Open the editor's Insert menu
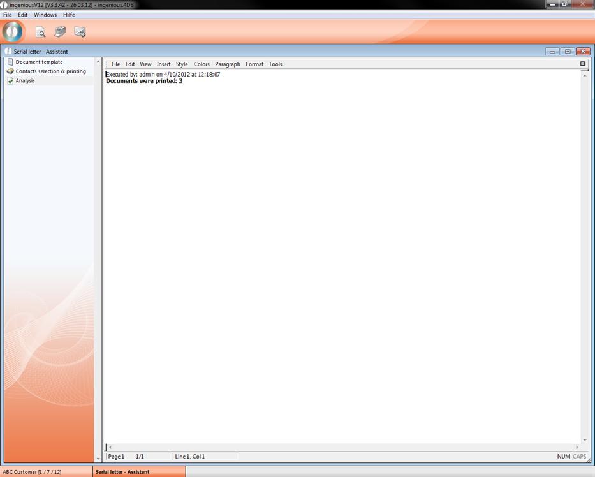This screenshot has width=595, height=477. point(164,64)
